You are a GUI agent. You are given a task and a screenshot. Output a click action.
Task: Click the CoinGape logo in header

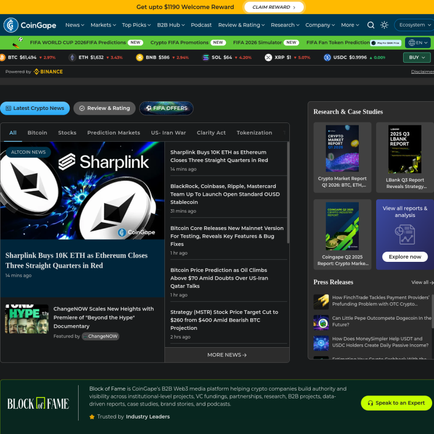29,25
